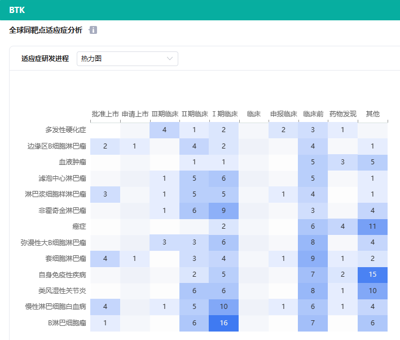The image size is (400, 340).
Task: Click the 多发性硬化症 row label
Action: [65, 130]
